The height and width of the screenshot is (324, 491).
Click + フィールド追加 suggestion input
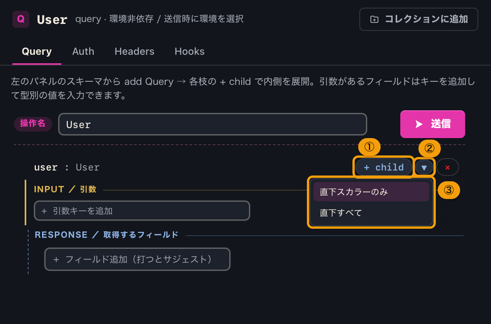pos(137,259)
